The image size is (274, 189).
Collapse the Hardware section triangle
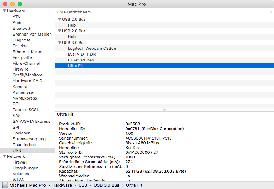point(4,11)
